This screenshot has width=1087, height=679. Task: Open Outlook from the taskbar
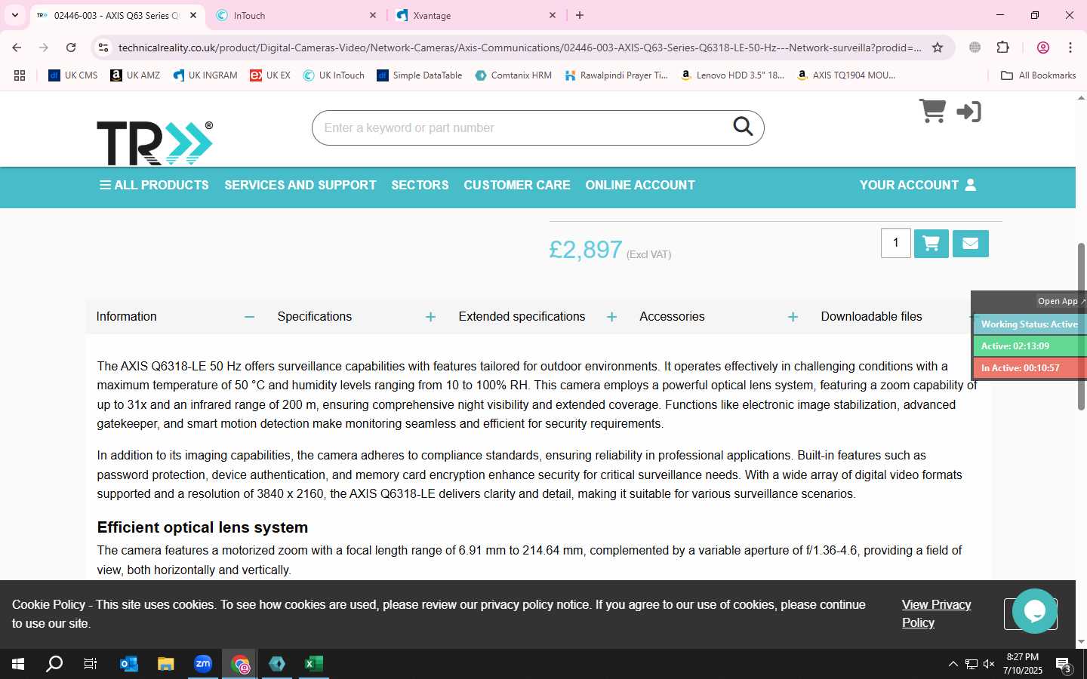129,664
